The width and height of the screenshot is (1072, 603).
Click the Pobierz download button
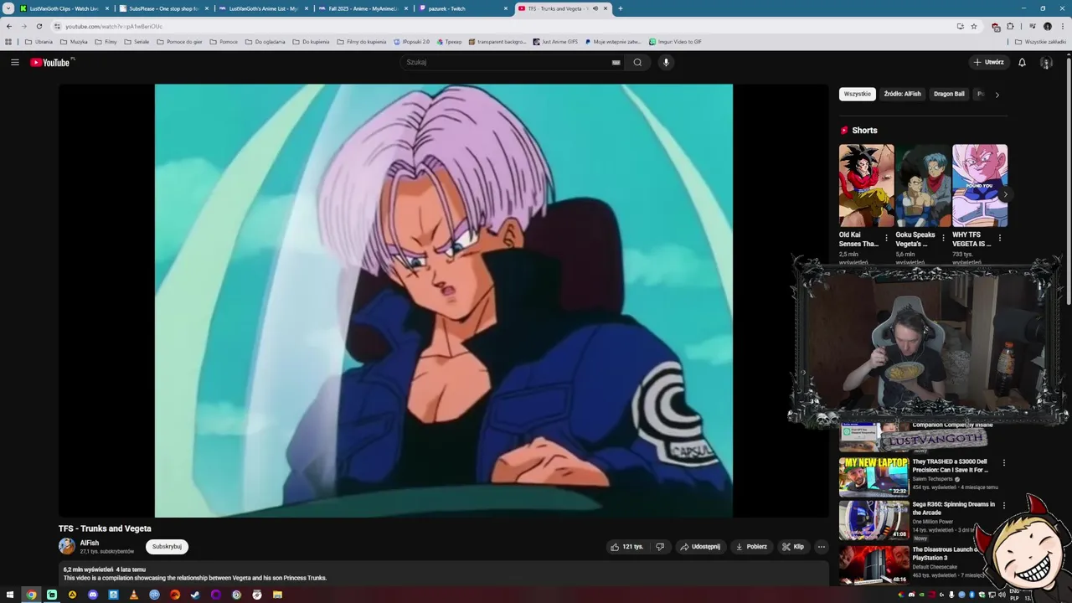tap(751, 547)
